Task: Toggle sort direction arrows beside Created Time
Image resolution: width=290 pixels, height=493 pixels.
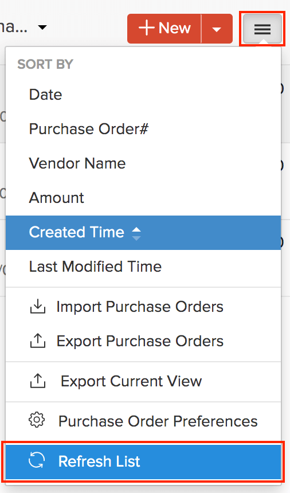Action: click(x=136, y=234)
